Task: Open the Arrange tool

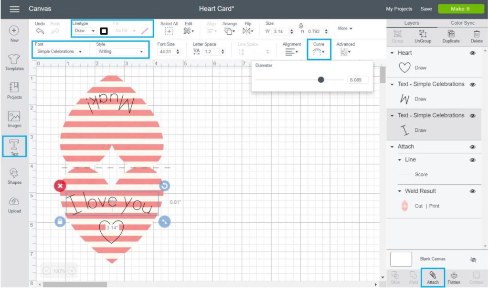Action: (x=229, y=31)
